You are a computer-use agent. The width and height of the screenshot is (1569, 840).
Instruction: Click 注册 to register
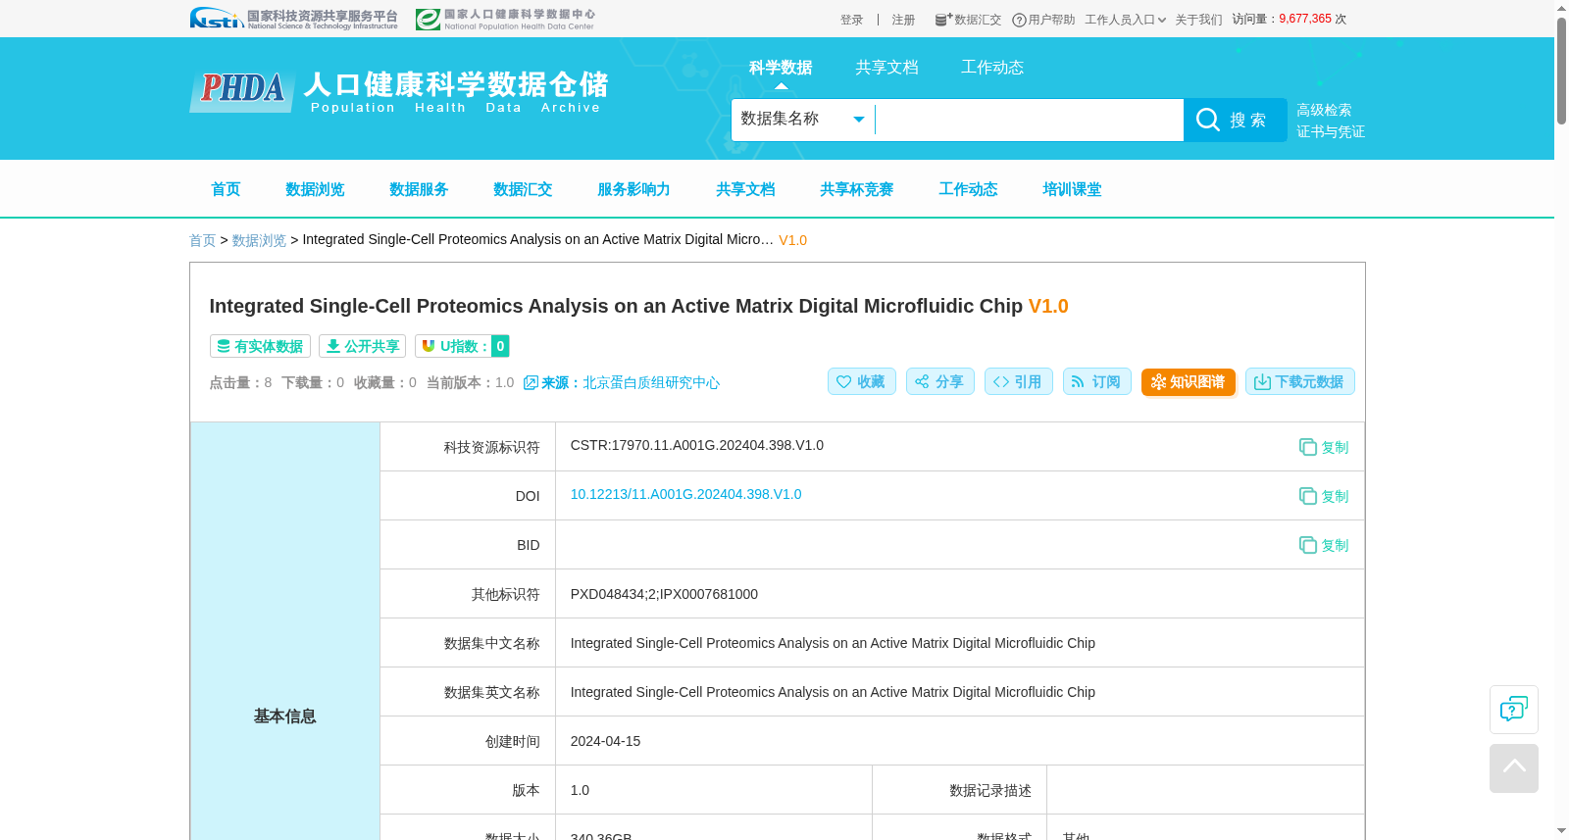(x=903, y=20)
